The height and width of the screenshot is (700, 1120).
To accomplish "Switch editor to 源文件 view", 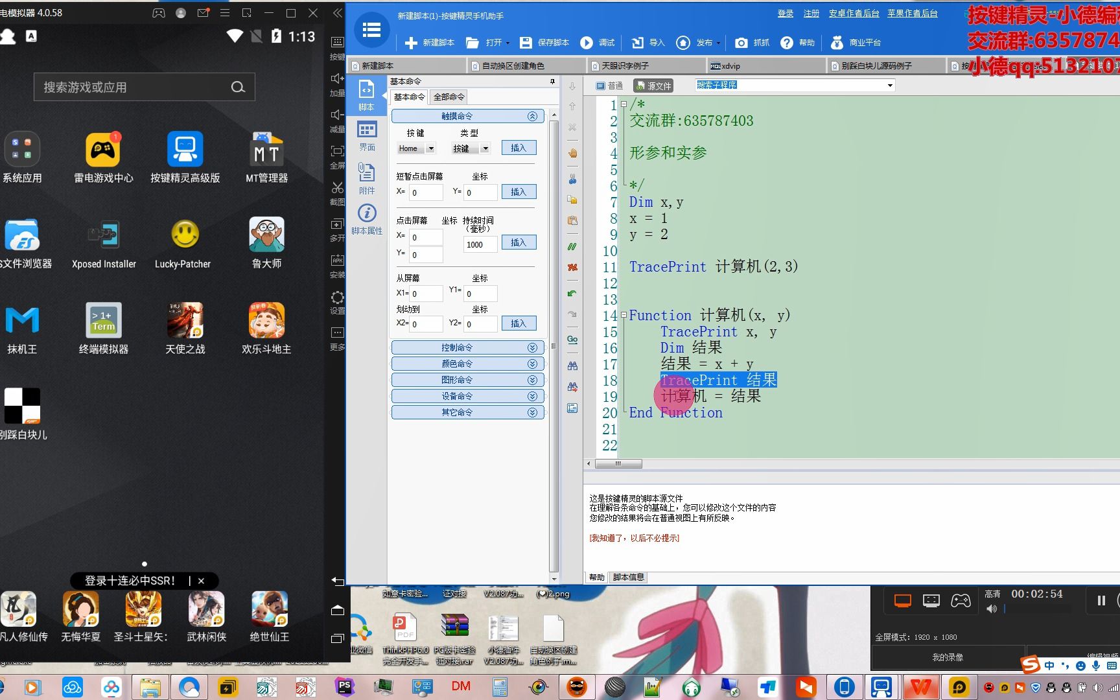I will 653,86.
